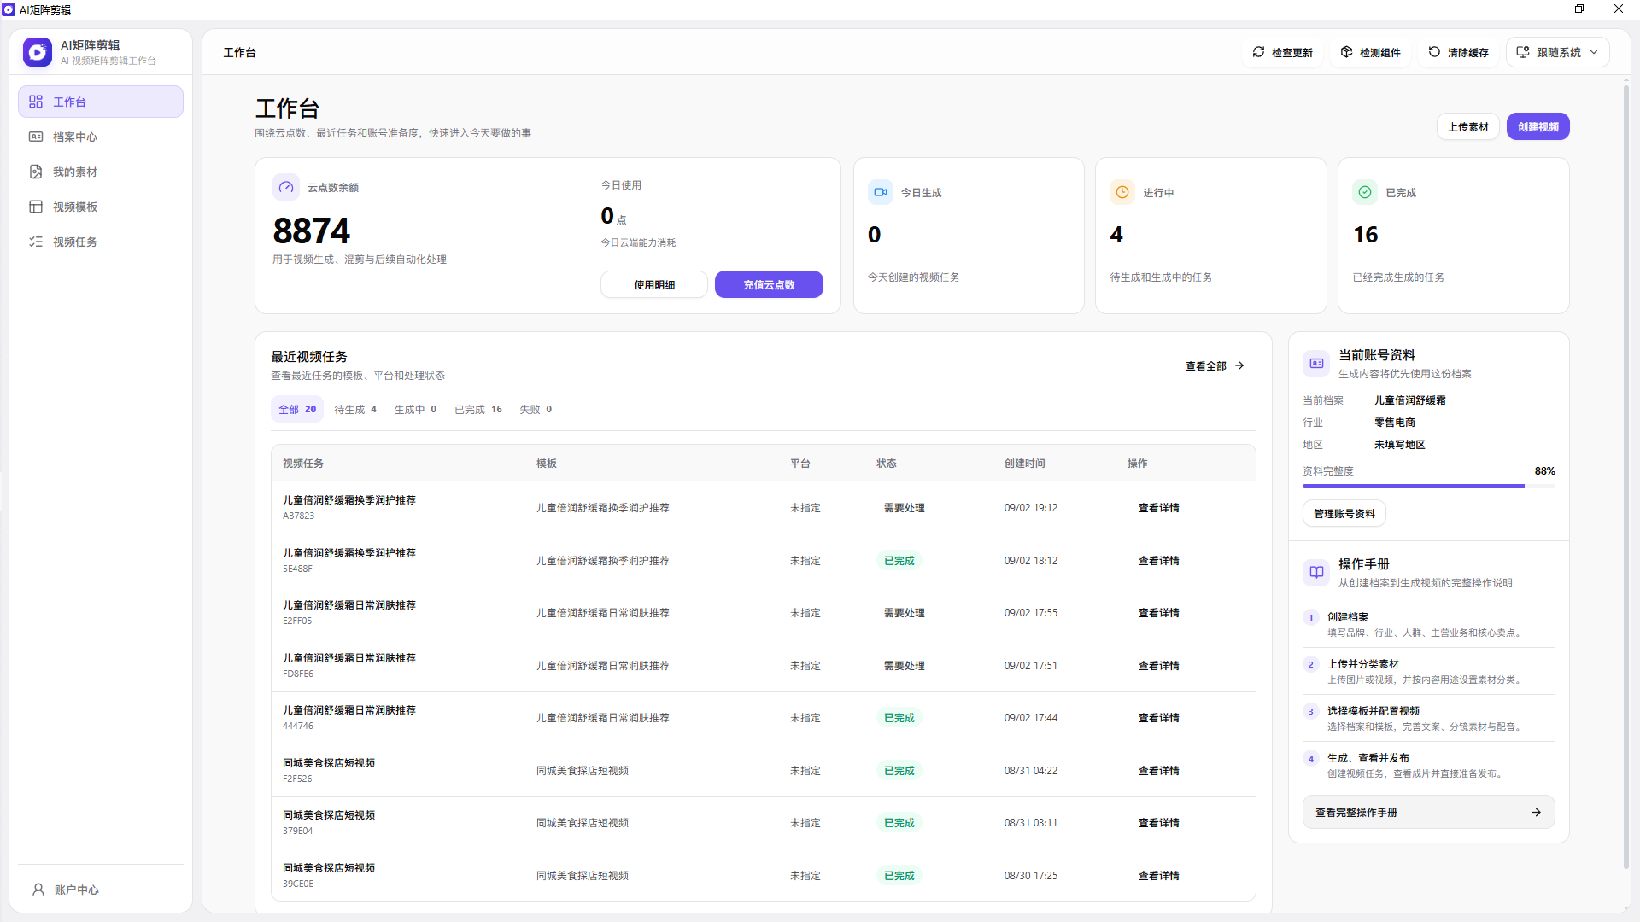Click the 管理账号资料 button
Viewport: 1640px width, 922px height.
[x=1344, y=514]
